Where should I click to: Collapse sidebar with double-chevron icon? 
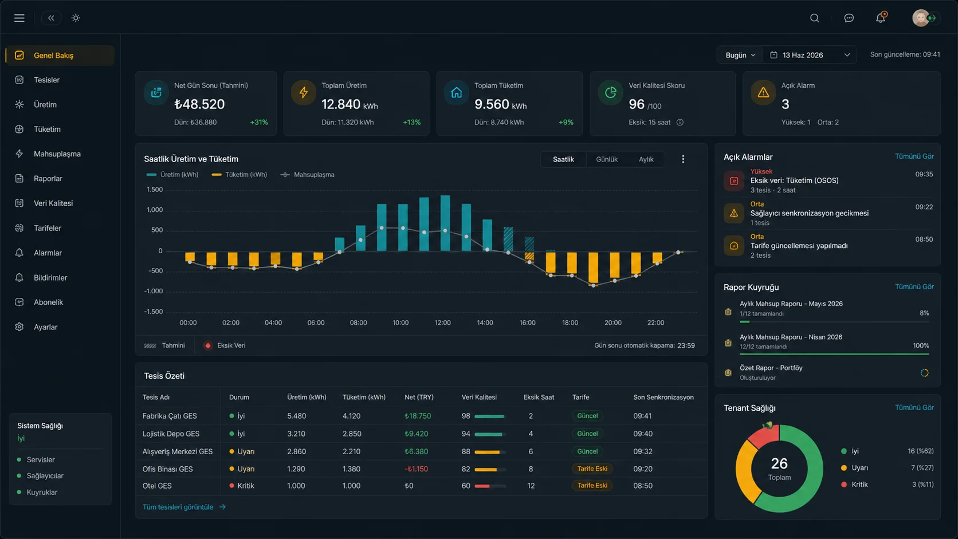(x=51, y=18)
